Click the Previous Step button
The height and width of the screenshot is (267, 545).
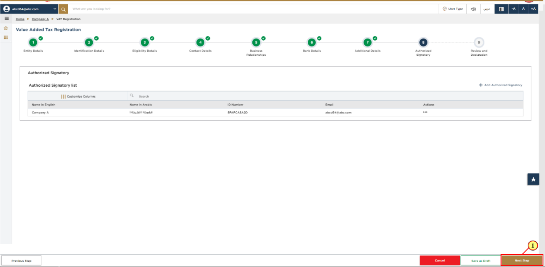pos(21,261)
